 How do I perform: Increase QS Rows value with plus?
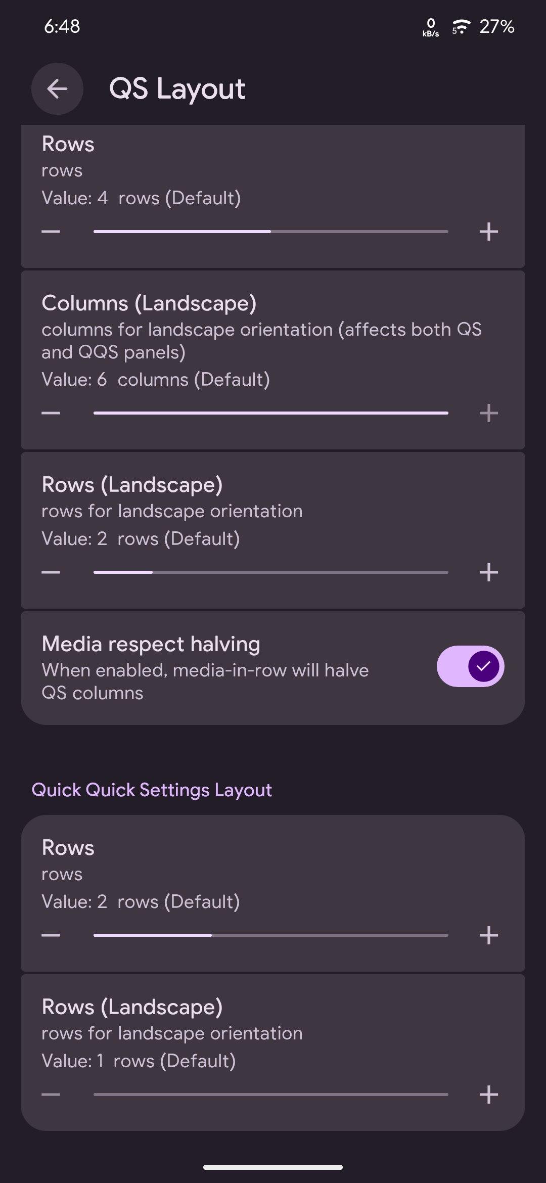tap(489, 232)
